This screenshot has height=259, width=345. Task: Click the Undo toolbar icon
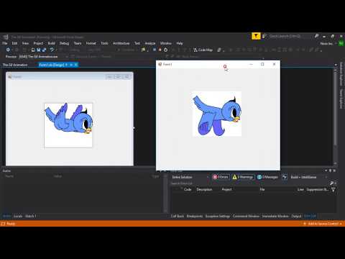tap(52, 50)
